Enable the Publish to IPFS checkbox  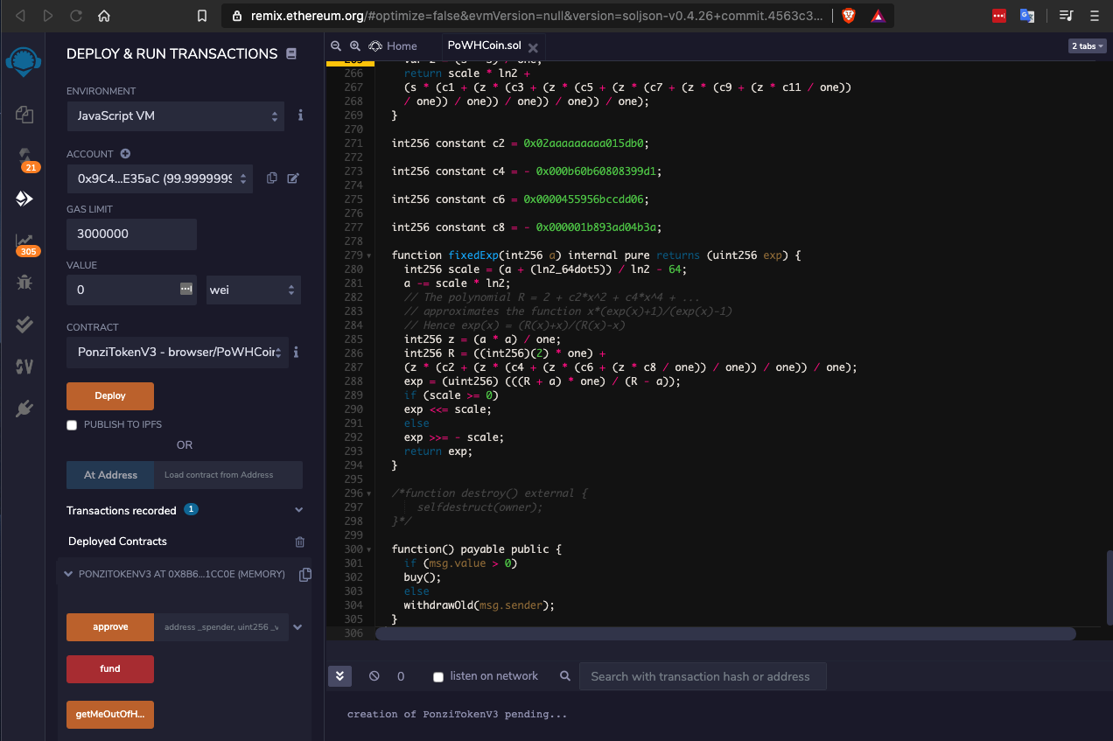[72, 425]
